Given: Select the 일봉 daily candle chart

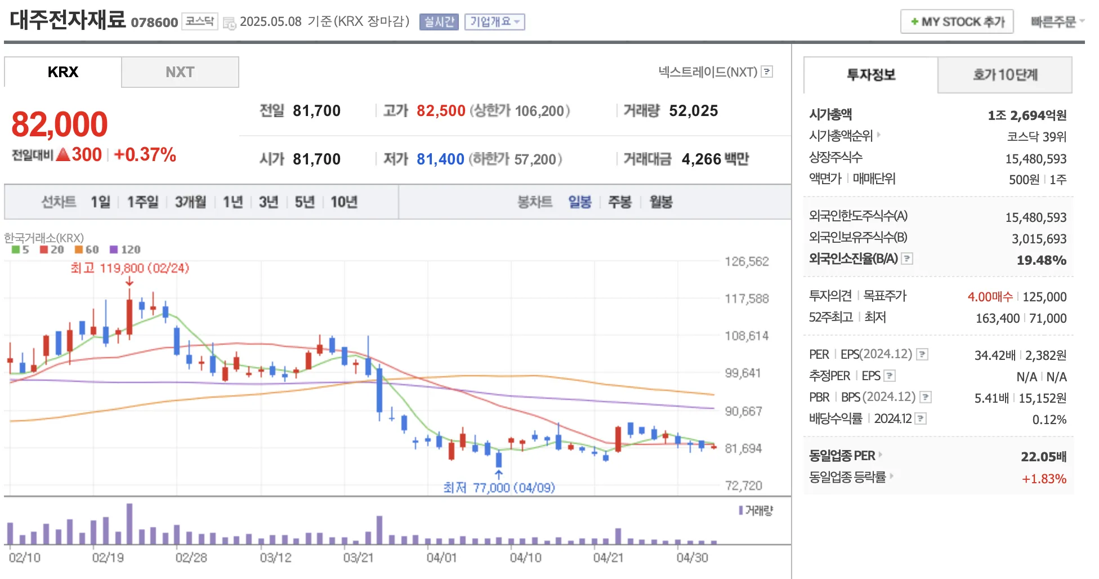Looking at the screenshot, I should tap(580, 202).
